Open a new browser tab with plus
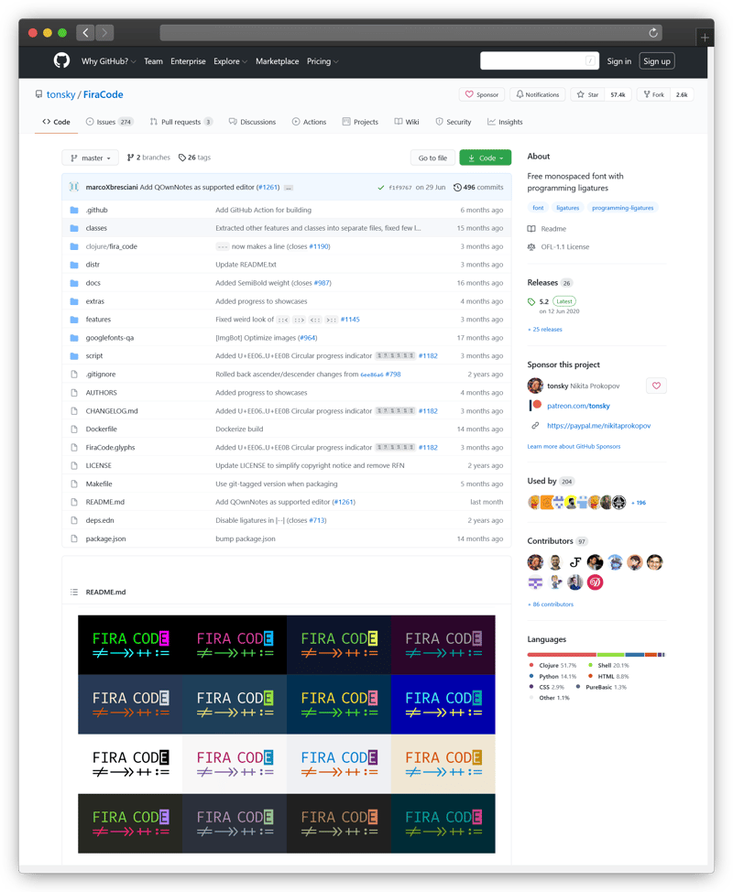 705,38
